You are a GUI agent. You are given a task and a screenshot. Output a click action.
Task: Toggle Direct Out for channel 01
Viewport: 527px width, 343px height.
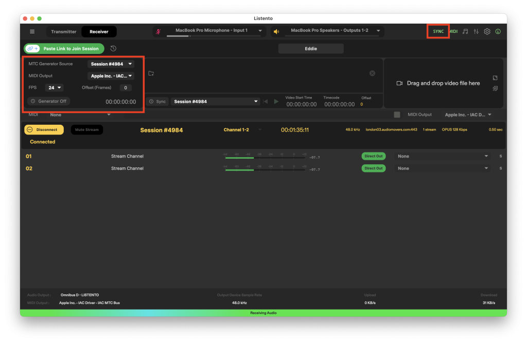pyautogui.click(x=374, y=156)
